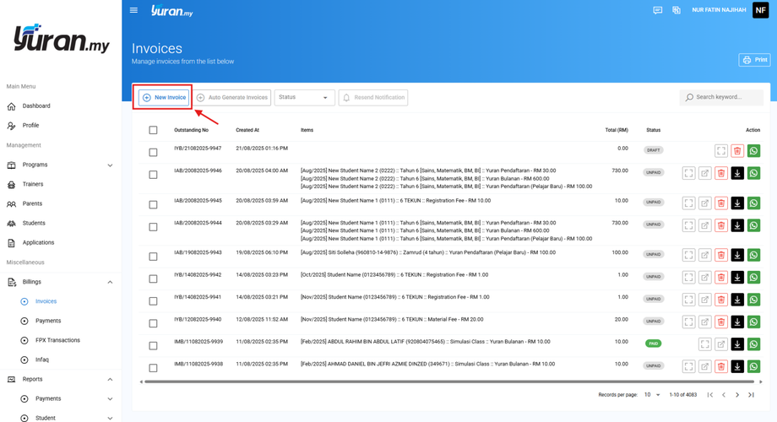Select checkbox for invoice IAB/20082025-9946
This screenshot has height=422, width=777.
[153, 175]
